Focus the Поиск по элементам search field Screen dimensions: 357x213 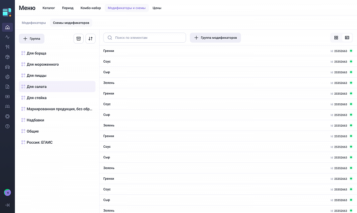144,38
